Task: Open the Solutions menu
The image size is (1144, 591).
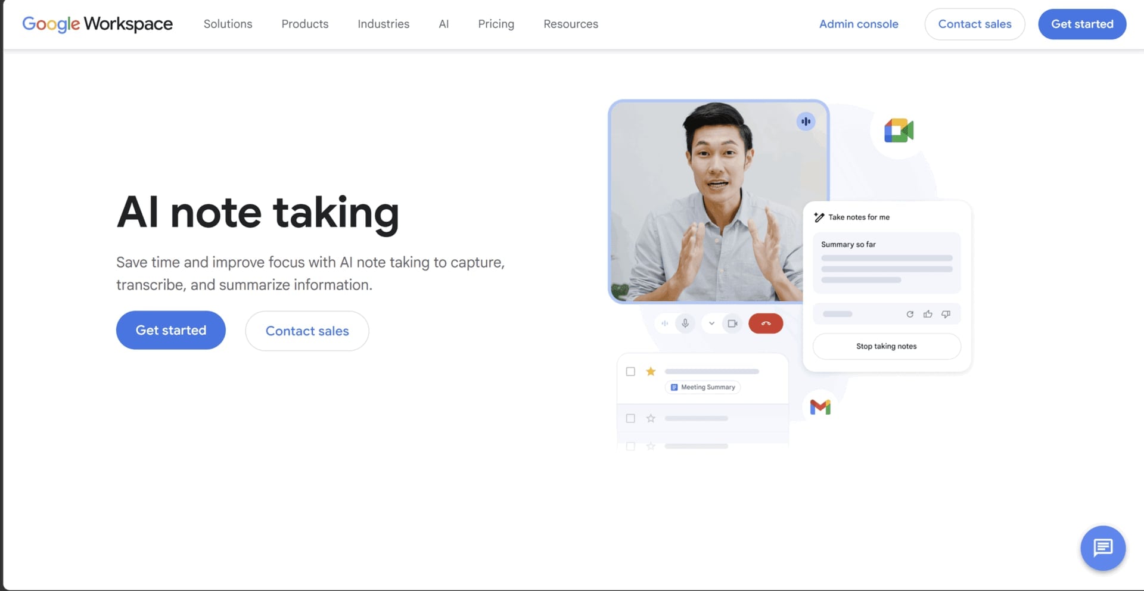Action: click(228, 24)
